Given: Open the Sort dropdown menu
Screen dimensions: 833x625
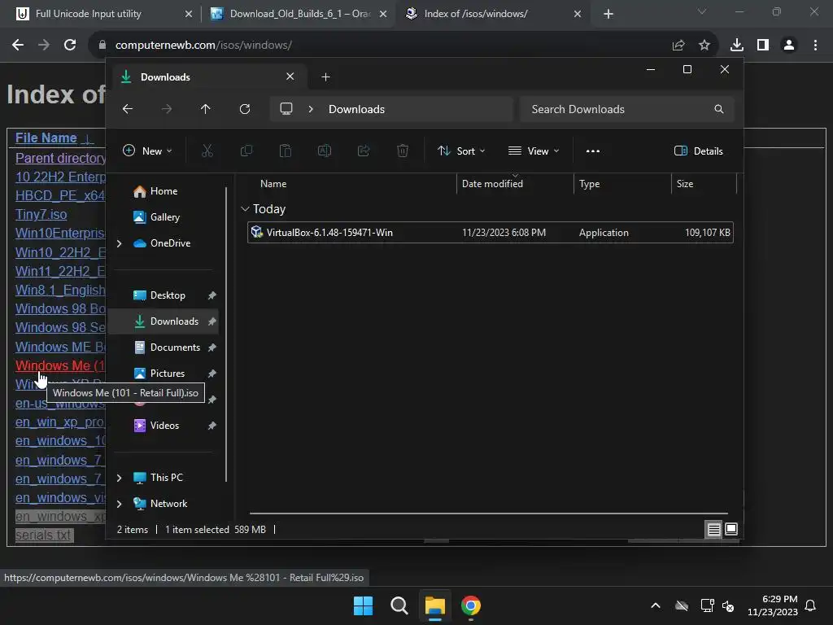Looking at the screenshot, I should (x=461, y=151).
